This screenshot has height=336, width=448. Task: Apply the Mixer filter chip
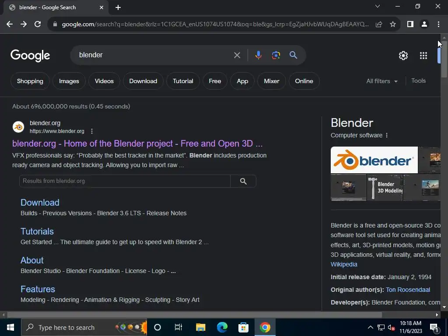pyautogui.click(x=271, y=81)
